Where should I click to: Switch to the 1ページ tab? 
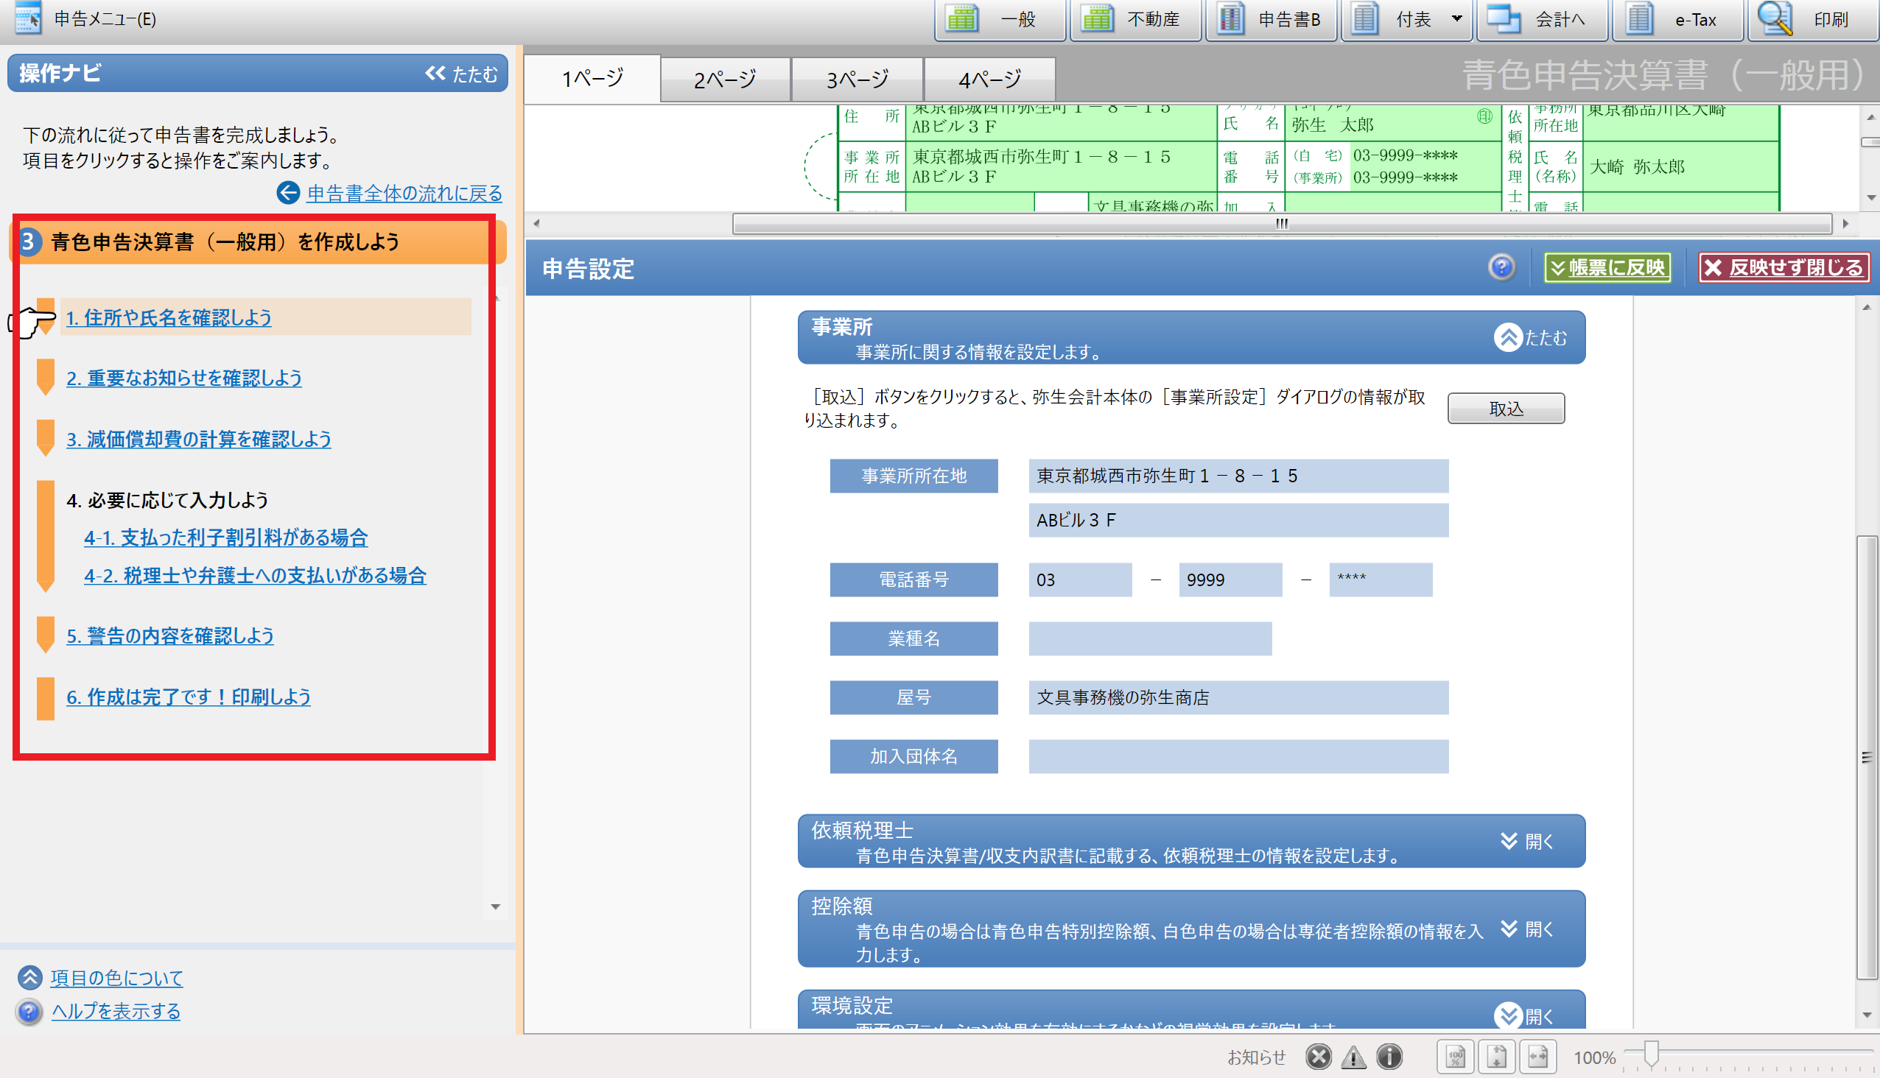[592, 79]
